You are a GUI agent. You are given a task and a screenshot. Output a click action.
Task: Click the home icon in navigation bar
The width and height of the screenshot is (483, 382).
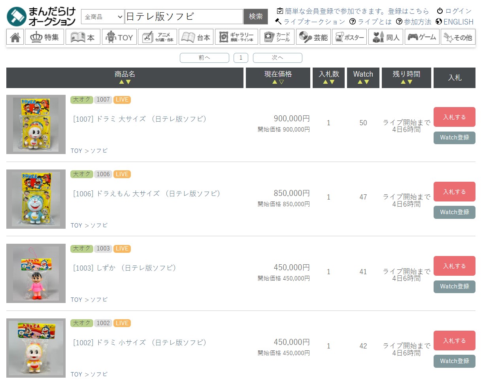click(15, 37)
